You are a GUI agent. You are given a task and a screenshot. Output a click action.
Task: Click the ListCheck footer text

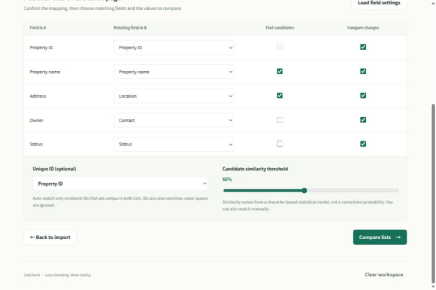coord(57,275)
